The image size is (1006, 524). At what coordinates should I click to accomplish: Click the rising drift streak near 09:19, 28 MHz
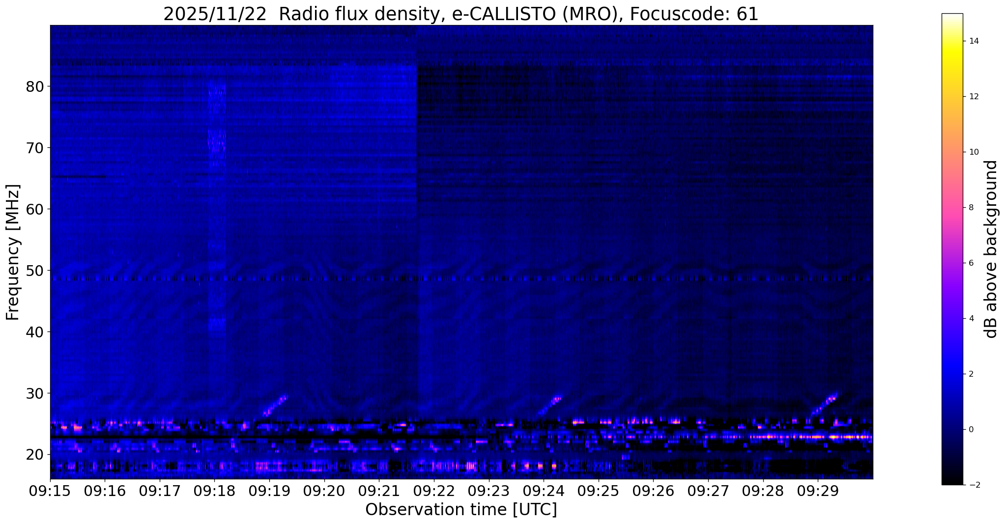(x=275, y=405)
